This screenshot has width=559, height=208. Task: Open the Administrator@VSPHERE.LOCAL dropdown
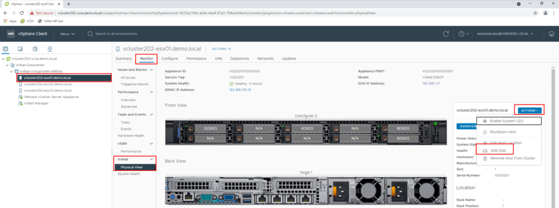pos(505,34)
